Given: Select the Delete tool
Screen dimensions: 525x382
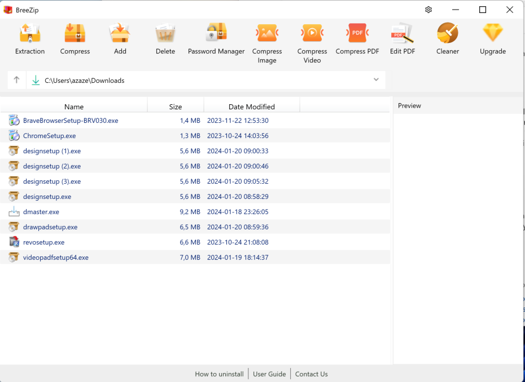Looking at the screenshot, I should point(165,38).
